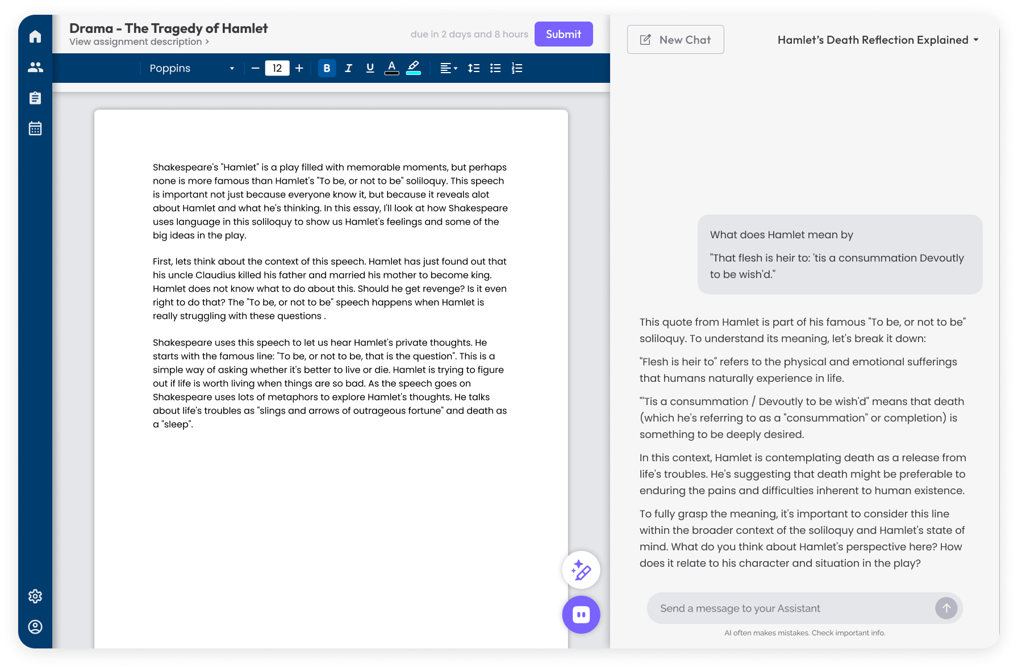Toggle Italic formatting
Screen dimensions: 1018x670
point(348,69)
